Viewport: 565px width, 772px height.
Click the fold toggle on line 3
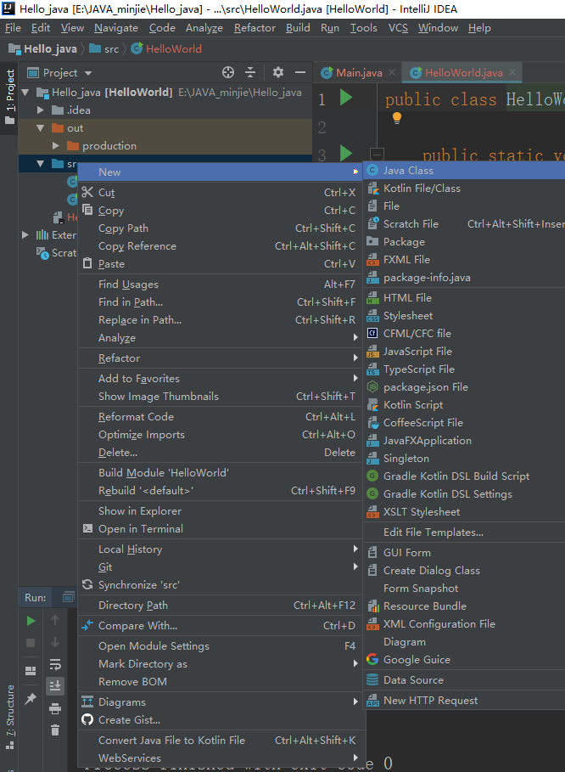[x=377, y=154]
